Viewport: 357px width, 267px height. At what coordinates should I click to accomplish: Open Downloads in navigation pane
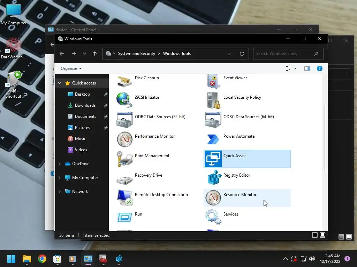(x=85, y=105)
